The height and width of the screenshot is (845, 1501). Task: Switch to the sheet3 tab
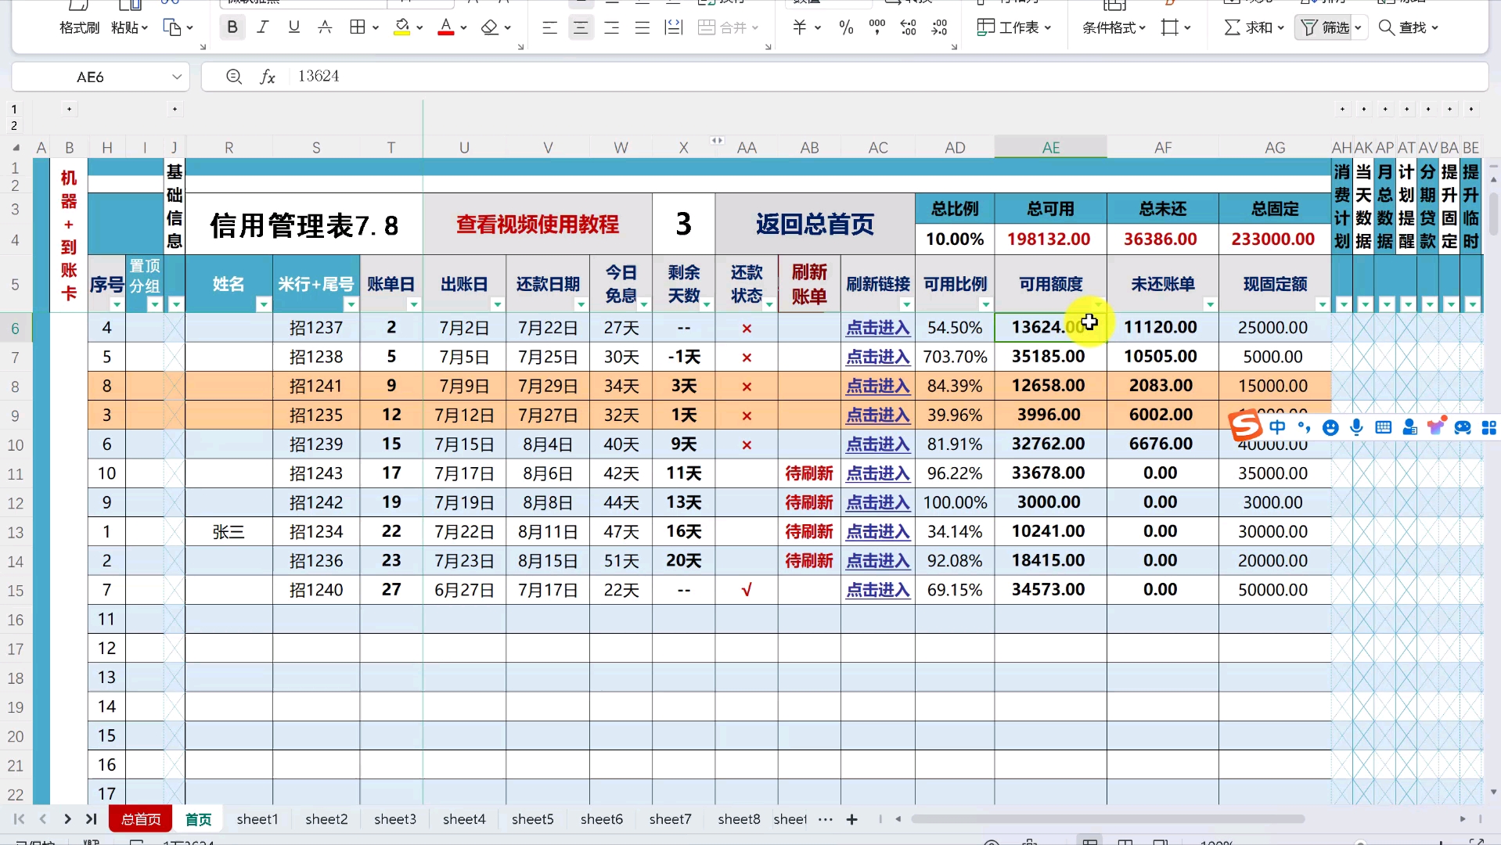point(395,819)
